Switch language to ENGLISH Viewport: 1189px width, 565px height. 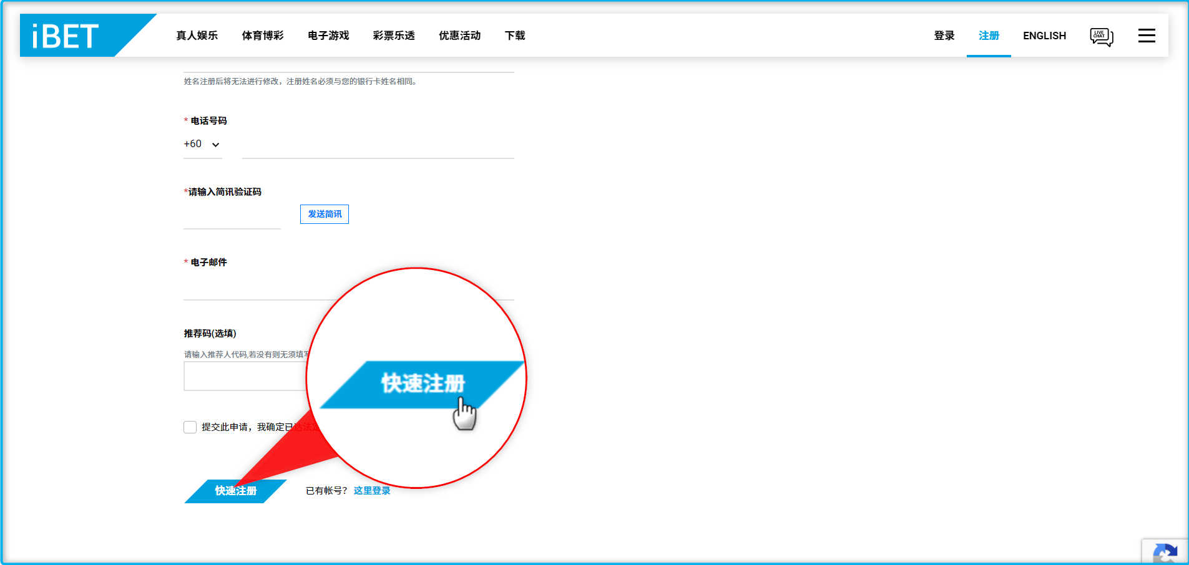click(1044, 36)
